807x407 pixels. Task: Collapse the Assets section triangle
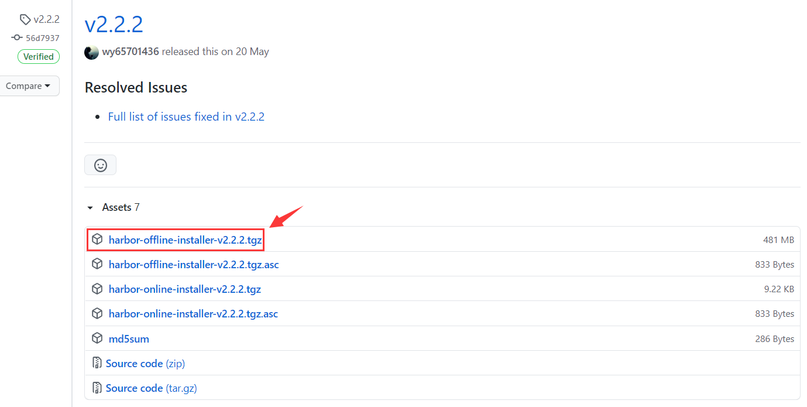coord(90,208)
